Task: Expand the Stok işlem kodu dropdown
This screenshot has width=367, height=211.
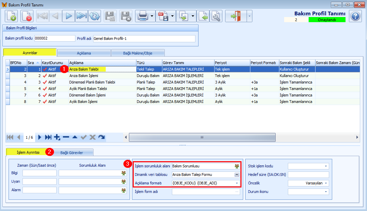Action: (x=326, y=166)
